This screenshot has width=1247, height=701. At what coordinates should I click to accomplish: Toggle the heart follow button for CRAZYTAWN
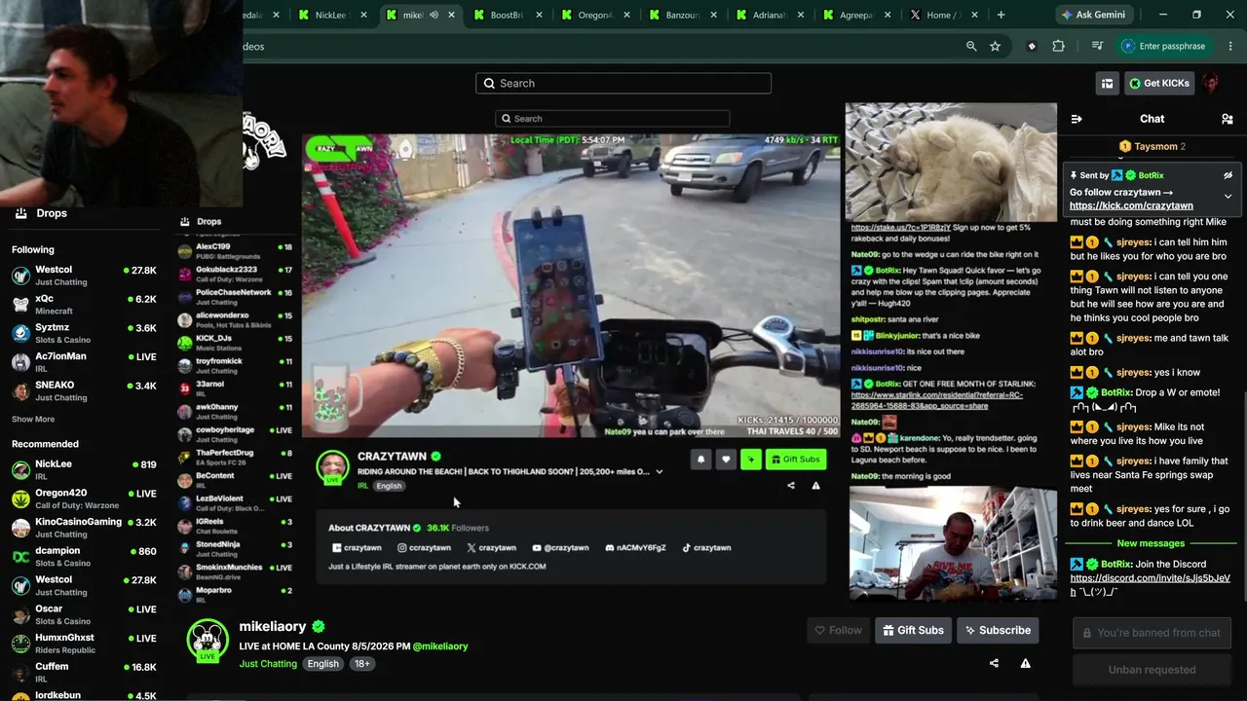(726, 460)
